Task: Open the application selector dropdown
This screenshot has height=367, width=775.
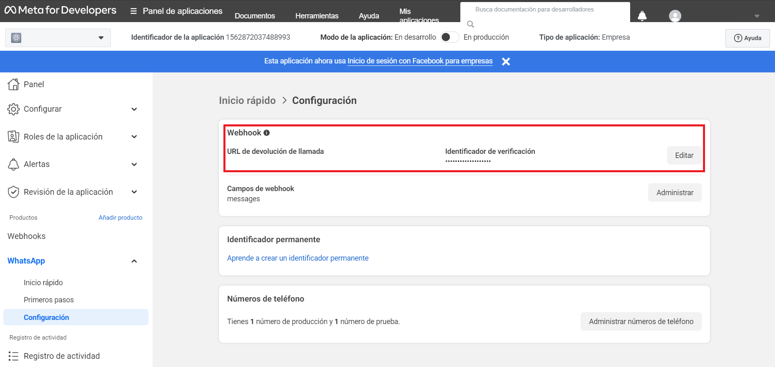Action: (58, 38)
